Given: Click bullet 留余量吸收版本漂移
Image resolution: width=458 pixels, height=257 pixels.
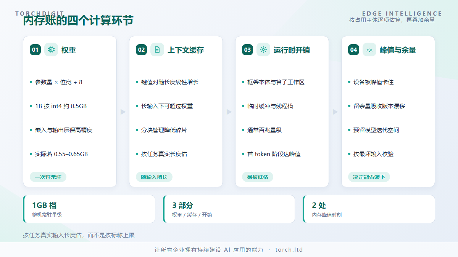Looking at the screenshot, I should [379, 106].
